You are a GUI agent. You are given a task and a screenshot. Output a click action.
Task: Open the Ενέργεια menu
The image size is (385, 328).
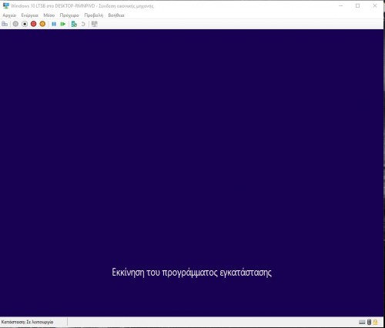pyautogui.click(x=30, y=15)
